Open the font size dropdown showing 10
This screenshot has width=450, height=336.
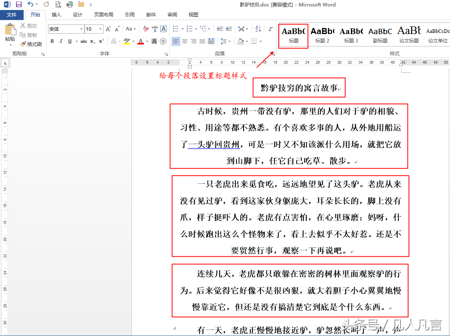click(100, 29)
